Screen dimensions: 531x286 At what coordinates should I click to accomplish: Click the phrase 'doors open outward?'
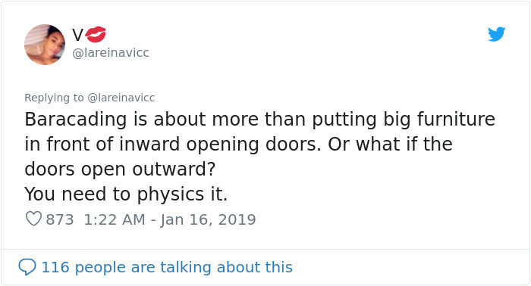tap(120, 169)
